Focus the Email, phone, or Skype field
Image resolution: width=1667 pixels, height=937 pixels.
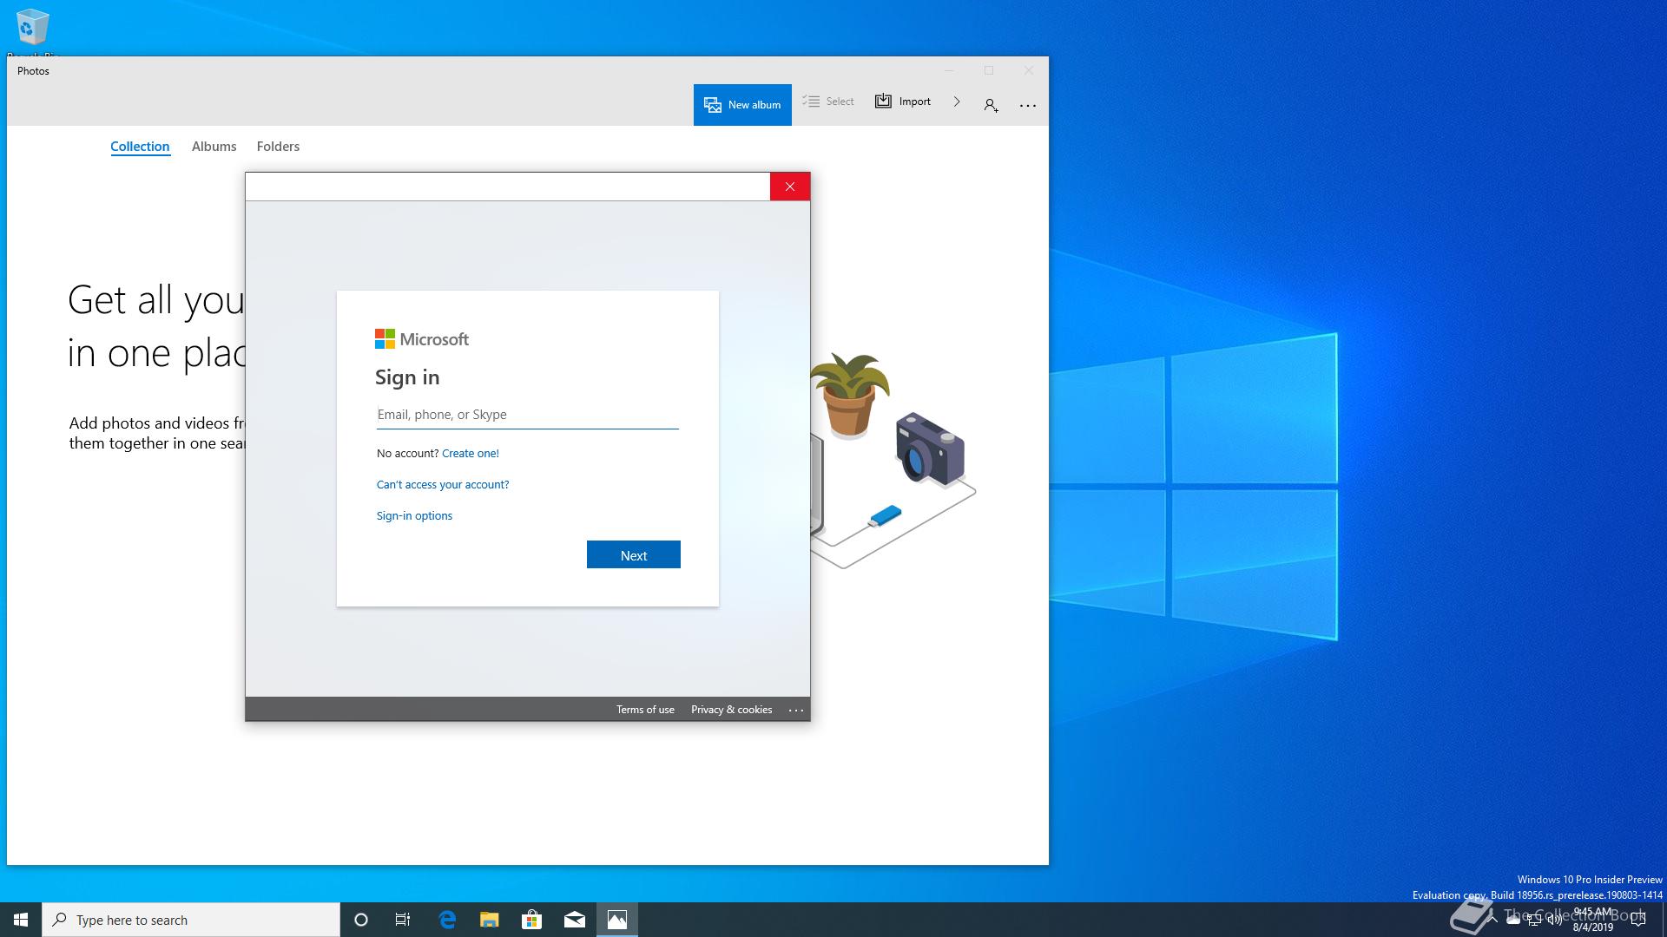528,415
